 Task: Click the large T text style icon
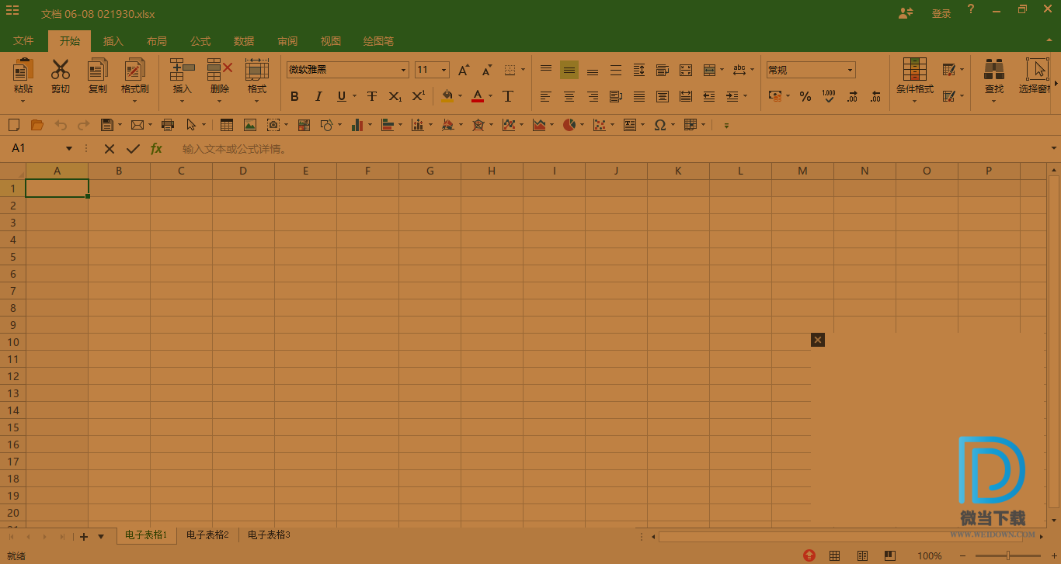click(x=508, y=96)
